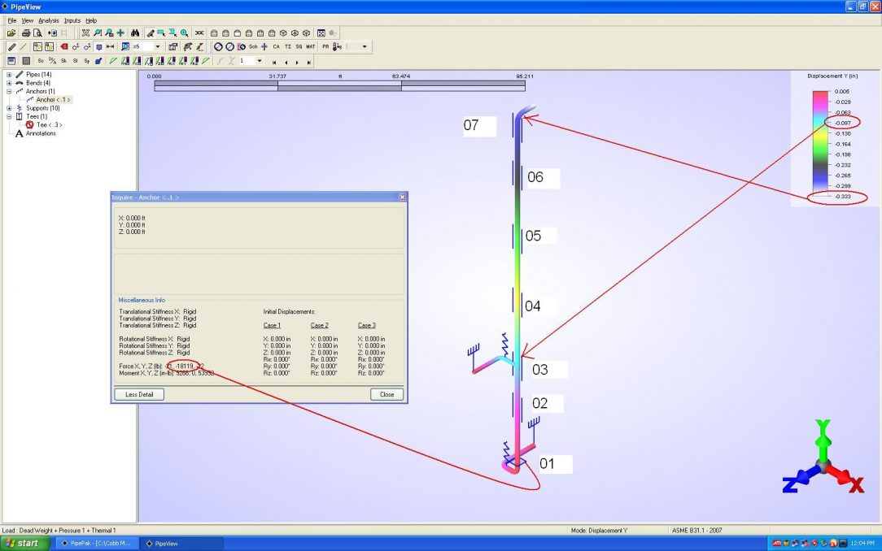
Task: Select Tee < .3 > in the tree
Action: (50, 124)
